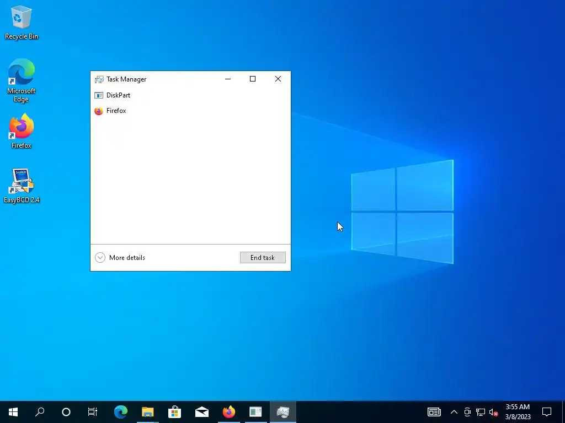The height and width of the screenshot is (423, 565).
Task: Select the DiskPart row in Task Manager
Action: 190,95
